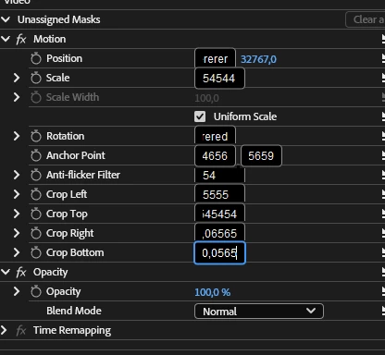
Task: Collapse the Opacity effect group
Action: [x=6, y=272]
